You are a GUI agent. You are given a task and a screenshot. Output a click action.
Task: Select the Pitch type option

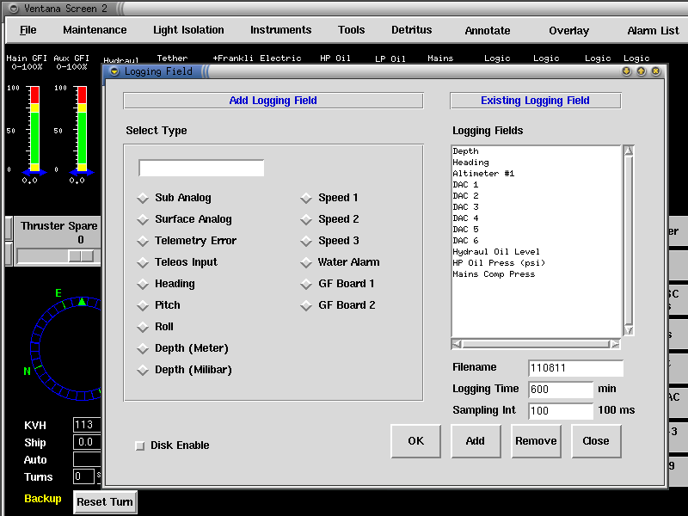point(143,306)
